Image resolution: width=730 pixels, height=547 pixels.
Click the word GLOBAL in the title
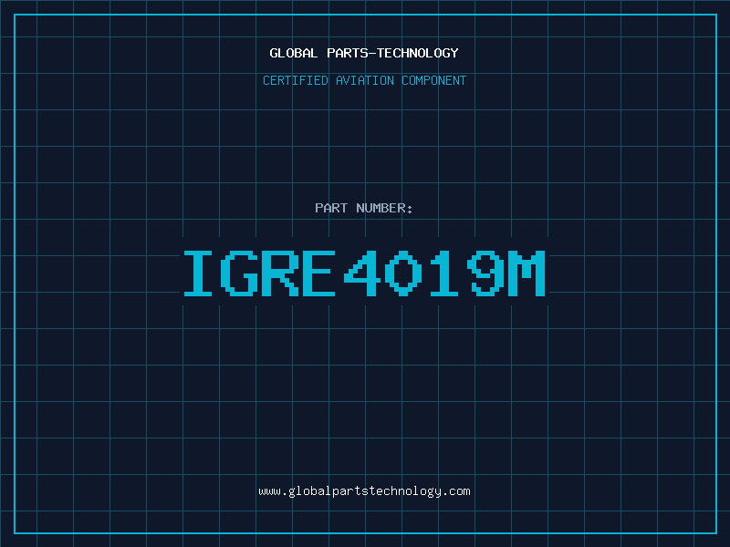point(294,53)
